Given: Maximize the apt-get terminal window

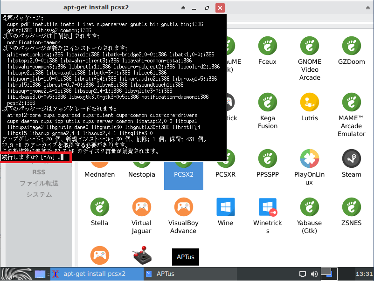Looking at the screenshot, I should point(207,8).
